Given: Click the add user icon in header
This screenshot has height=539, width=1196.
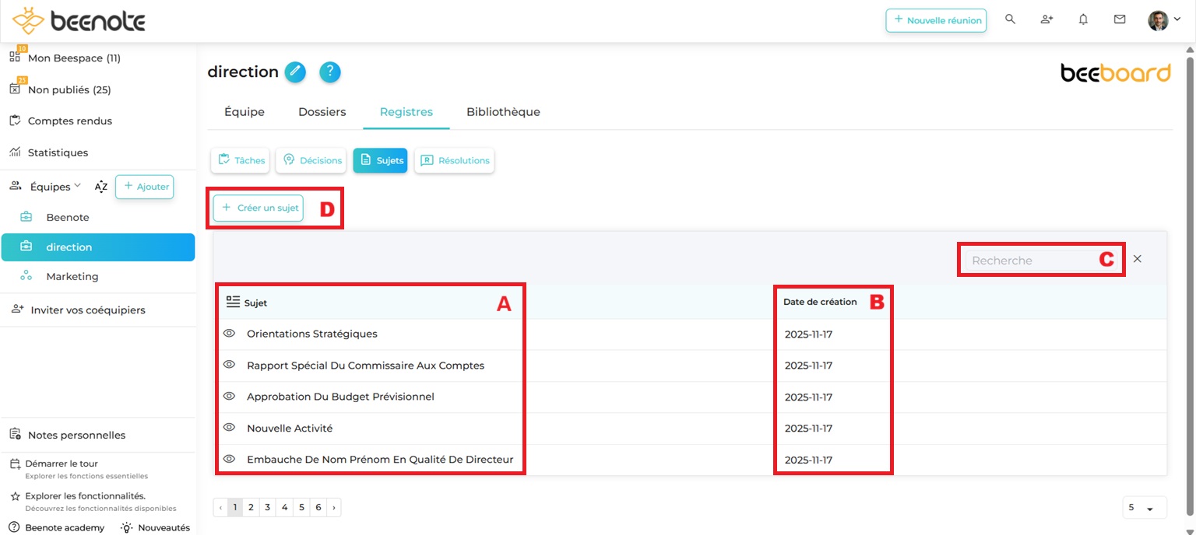Looking at the screenshot, I should coord(1046,20).
